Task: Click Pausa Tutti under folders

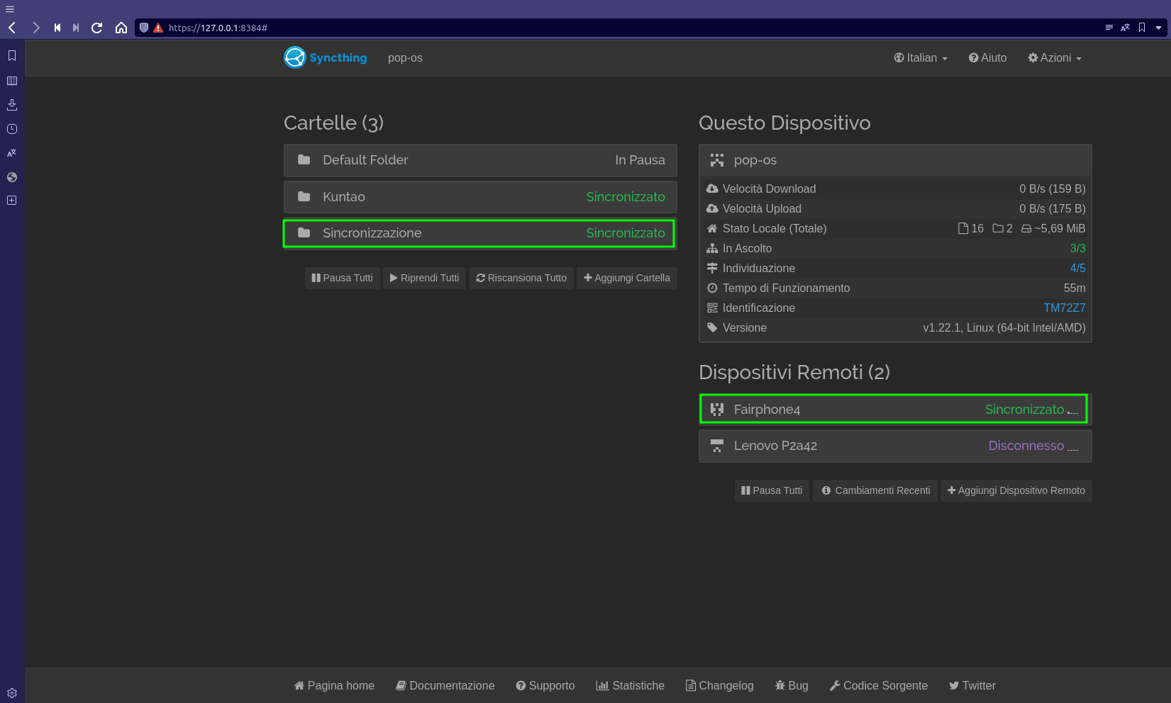Action: 343,278
